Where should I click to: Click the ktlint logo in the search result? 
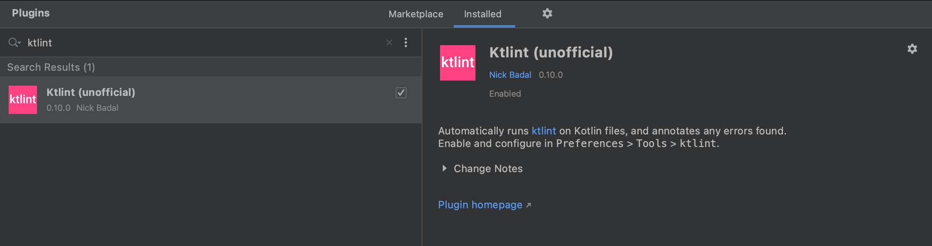pos(23,100)
